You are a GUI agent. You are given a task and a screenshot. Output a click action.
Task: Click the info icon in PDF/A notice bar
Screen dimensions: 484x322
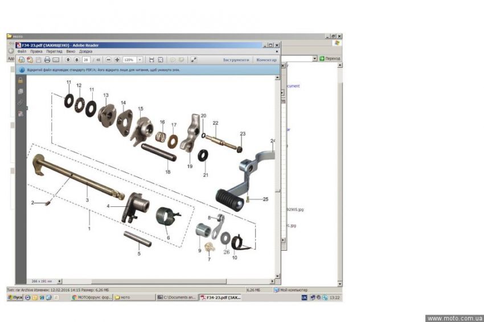point(22,70)
